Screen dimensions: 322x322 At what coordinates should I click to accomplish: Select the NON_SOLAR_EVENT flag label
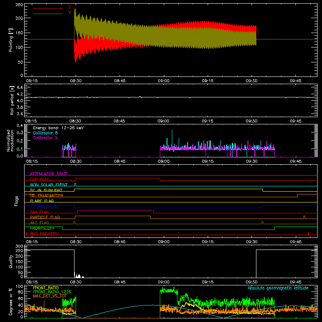[49, 185]
